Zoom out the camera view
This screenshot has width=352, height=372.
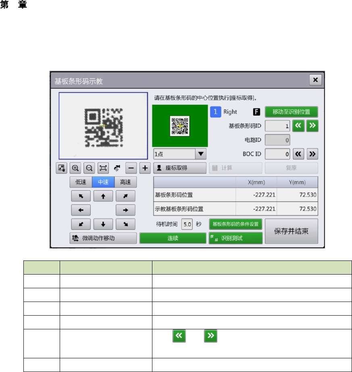(89, 168)
